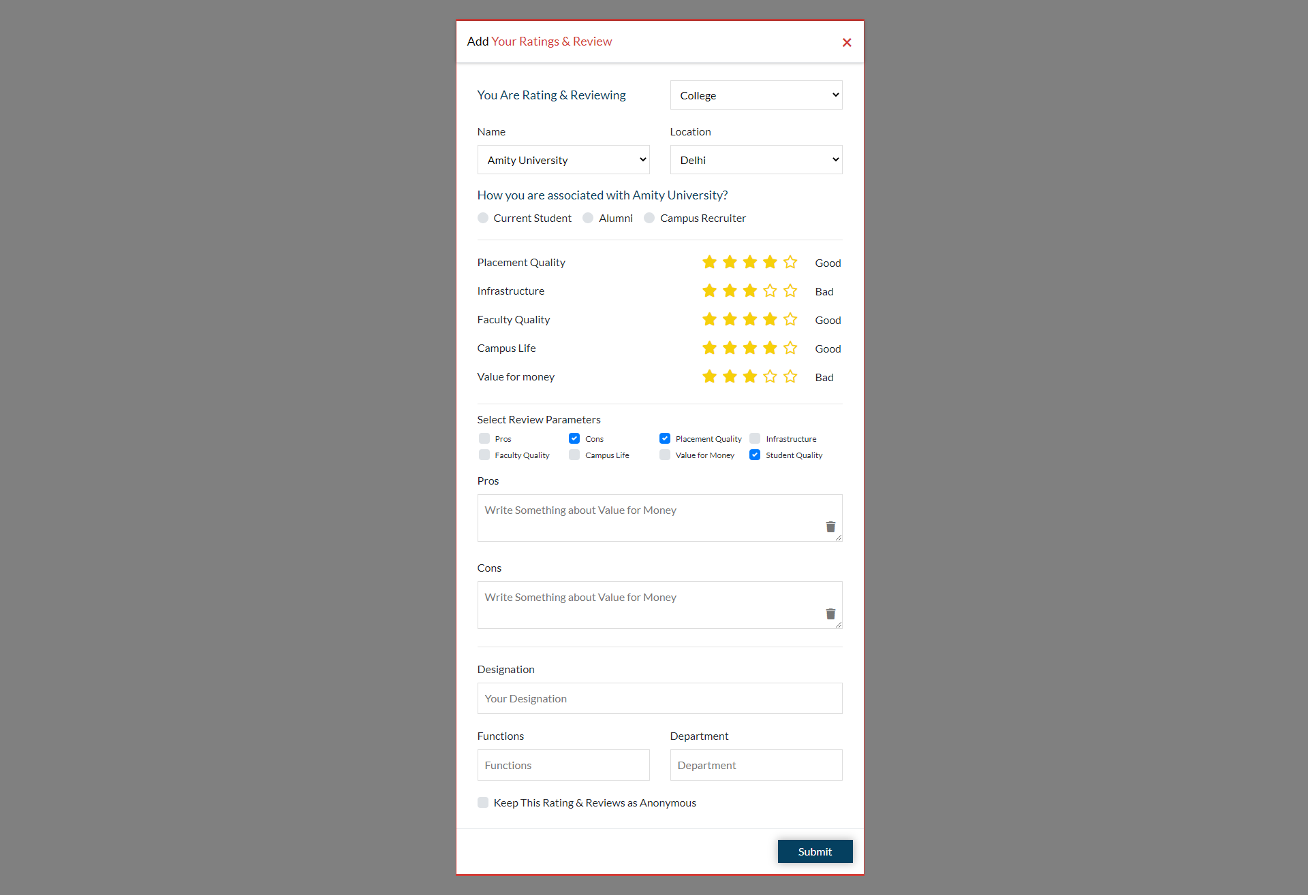
Task: Set Faculty Quality rating to five stars
Action: click(790, 319)
